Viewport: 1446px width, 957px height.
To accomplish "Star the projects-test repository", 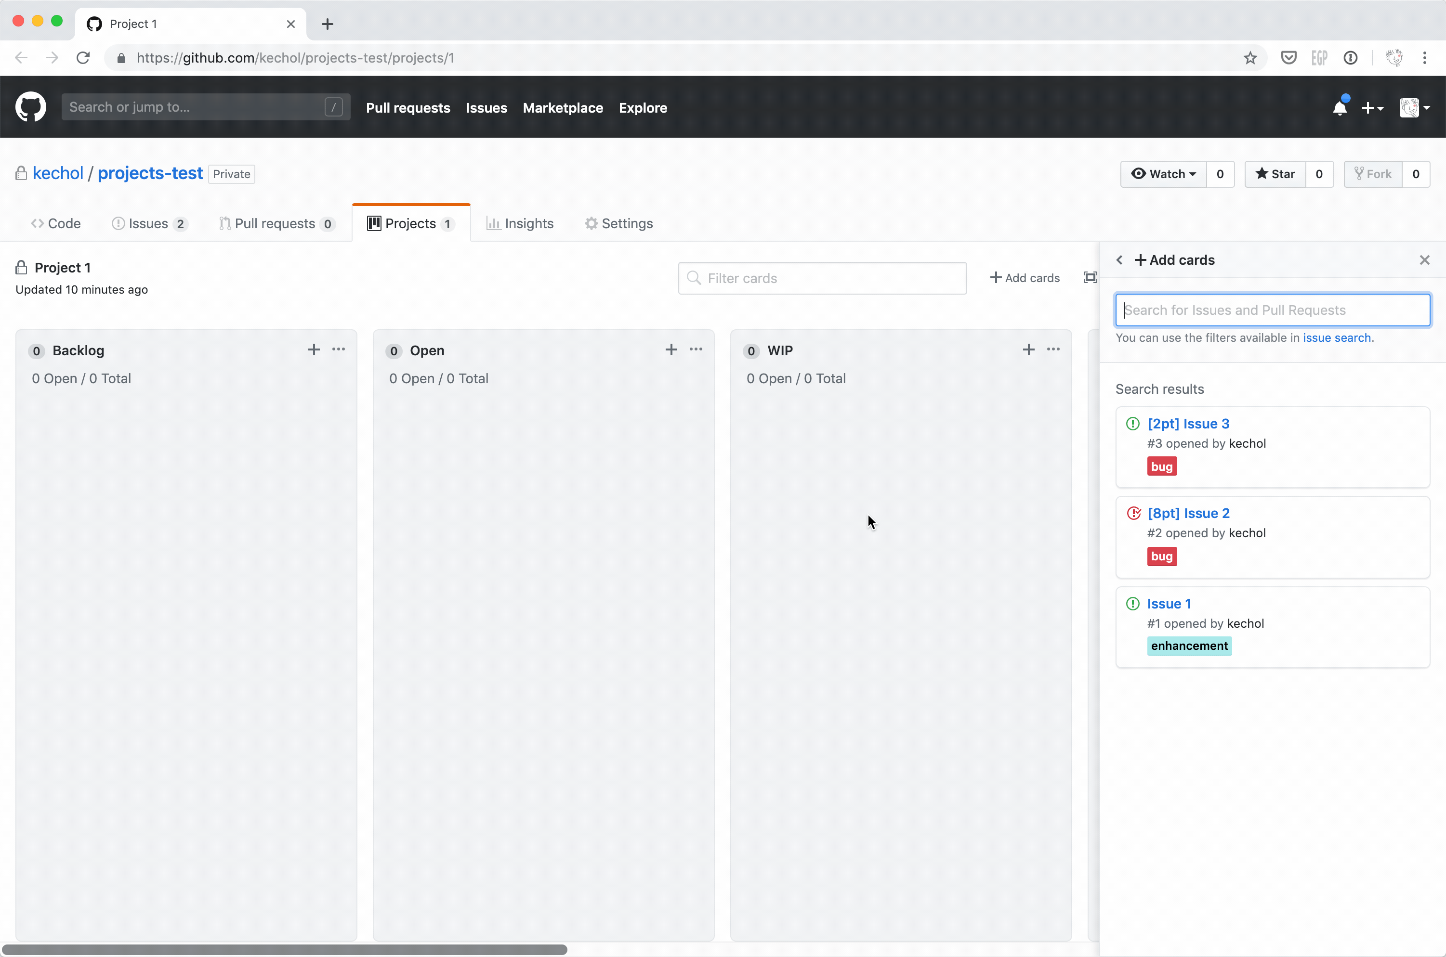I will [x=1275, y=174].
